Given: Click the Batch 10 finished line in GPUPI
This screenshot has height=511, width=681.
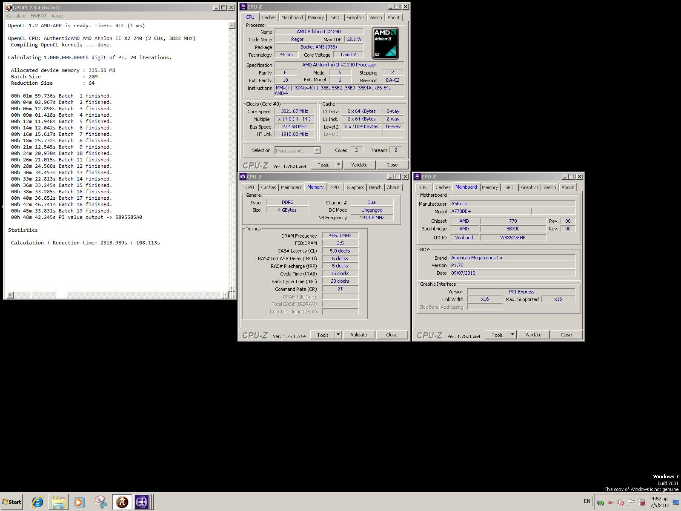Looking at the screenshot, I should point(61,153).
